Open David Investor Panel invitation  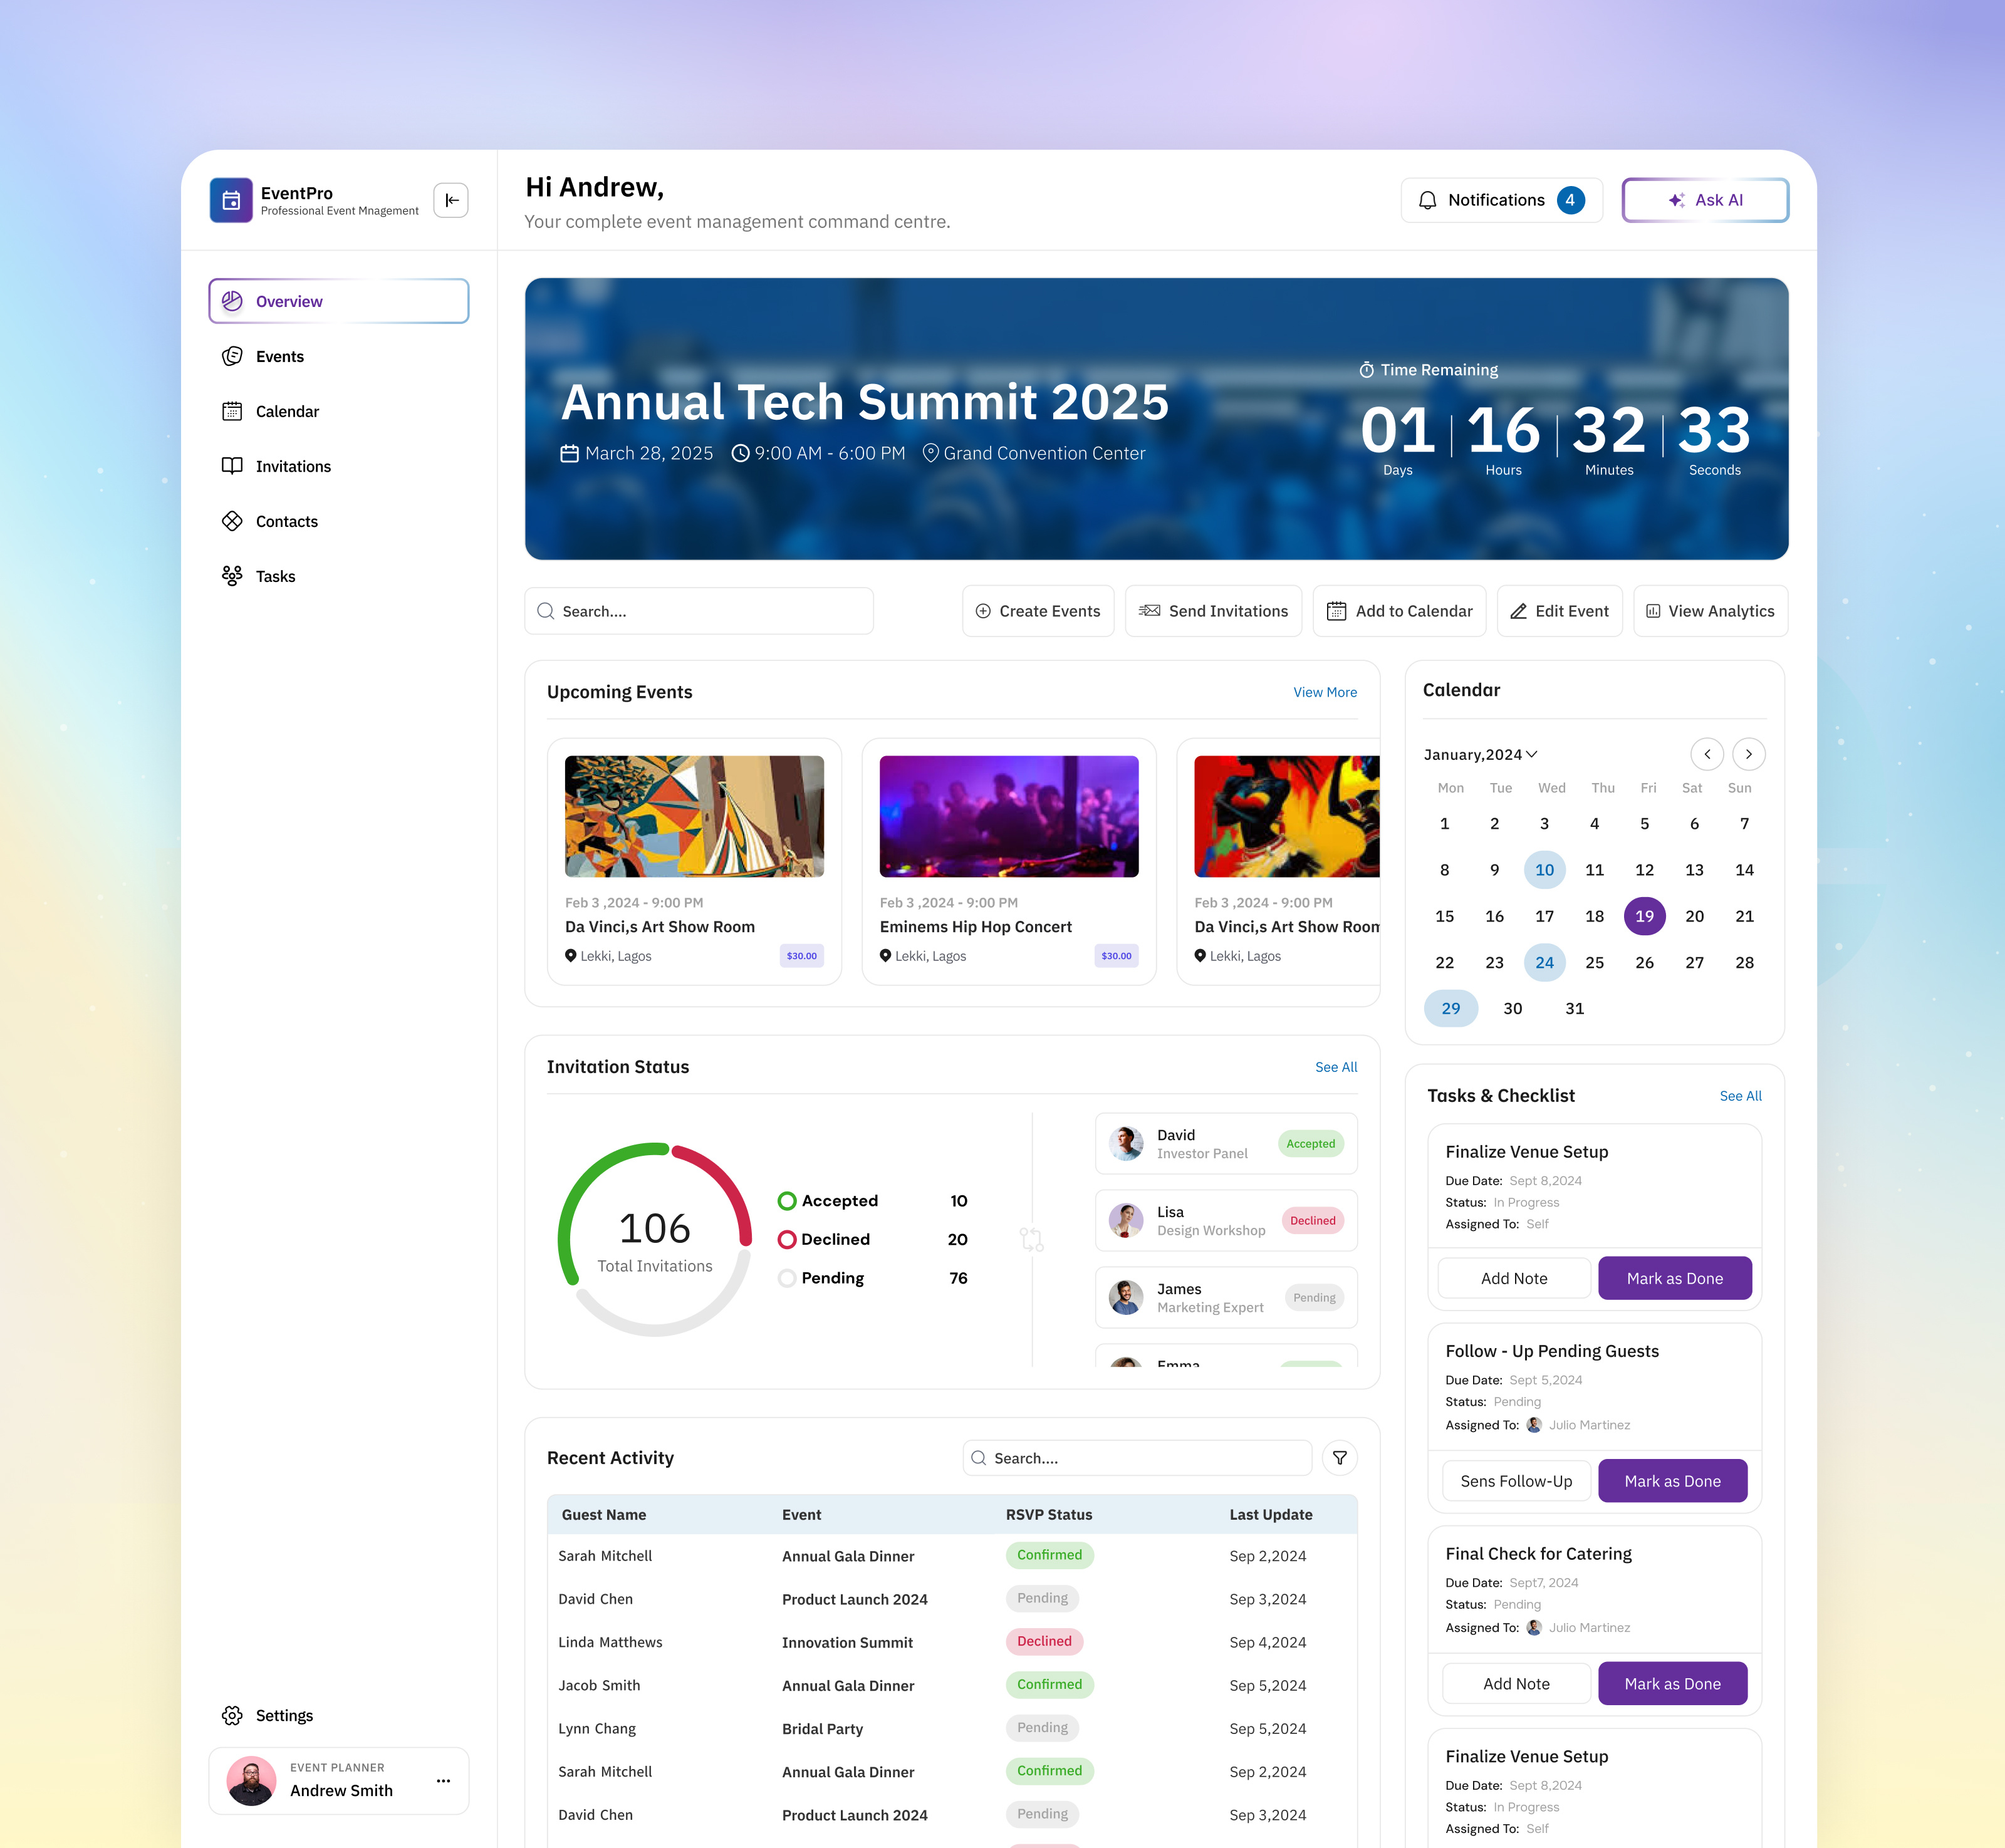pyautogui.click(x=1226, y=1143)
